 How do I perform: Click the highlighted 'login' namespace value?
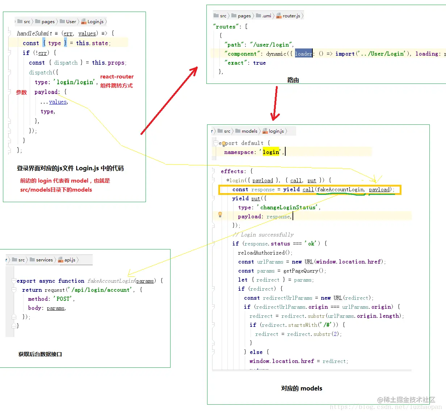pyautogui.click(x=271, y=152)
